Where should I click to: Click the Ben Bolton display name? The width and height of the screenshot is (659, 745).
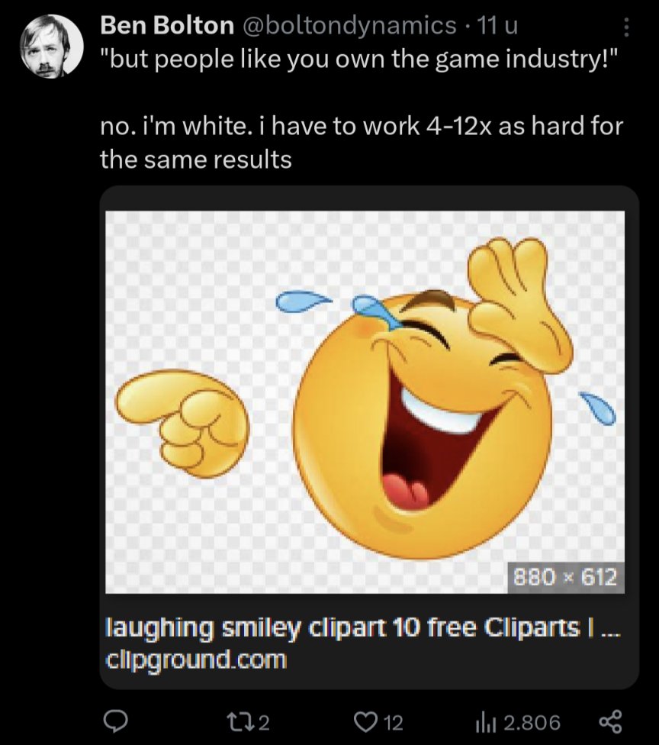(x=167, y=25)
